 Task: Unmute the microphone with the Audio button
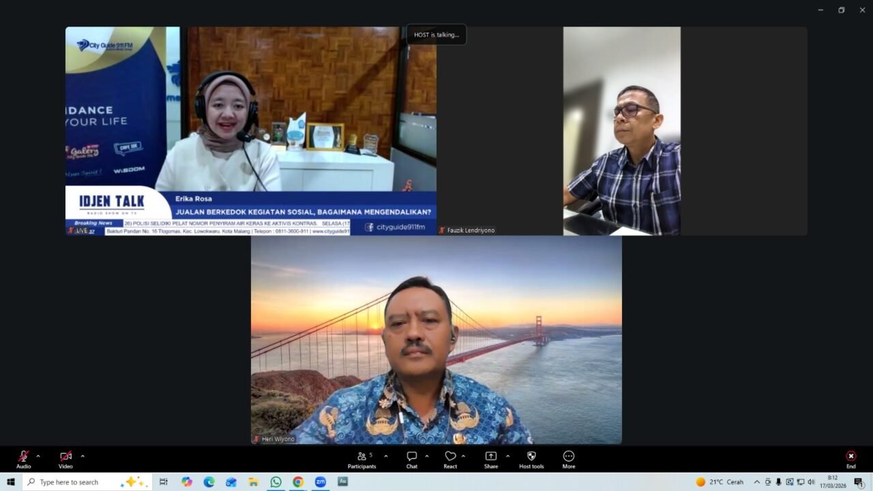point(23,458)
